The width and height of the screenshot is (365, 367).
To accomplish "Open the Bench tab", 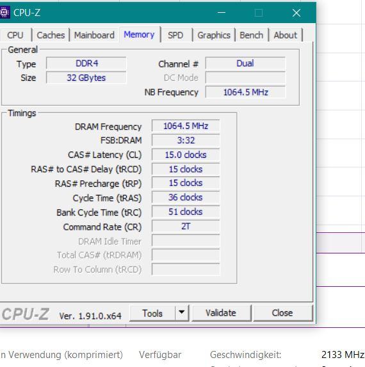I will click(x=252, y=35).
